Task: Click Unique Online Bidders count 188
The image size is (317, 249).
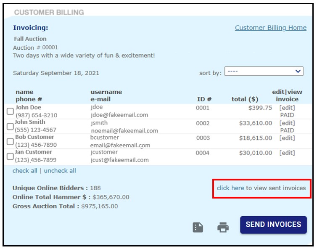Action: pos(95,188)
